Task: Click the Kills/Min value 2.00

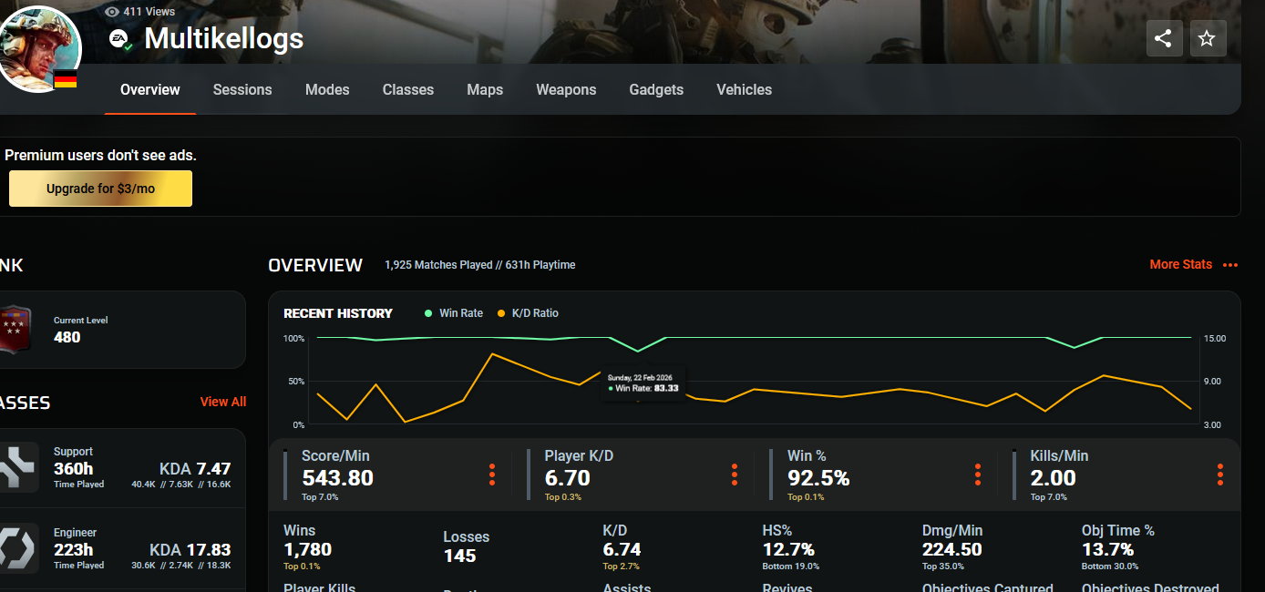Action: point(1054,477)
